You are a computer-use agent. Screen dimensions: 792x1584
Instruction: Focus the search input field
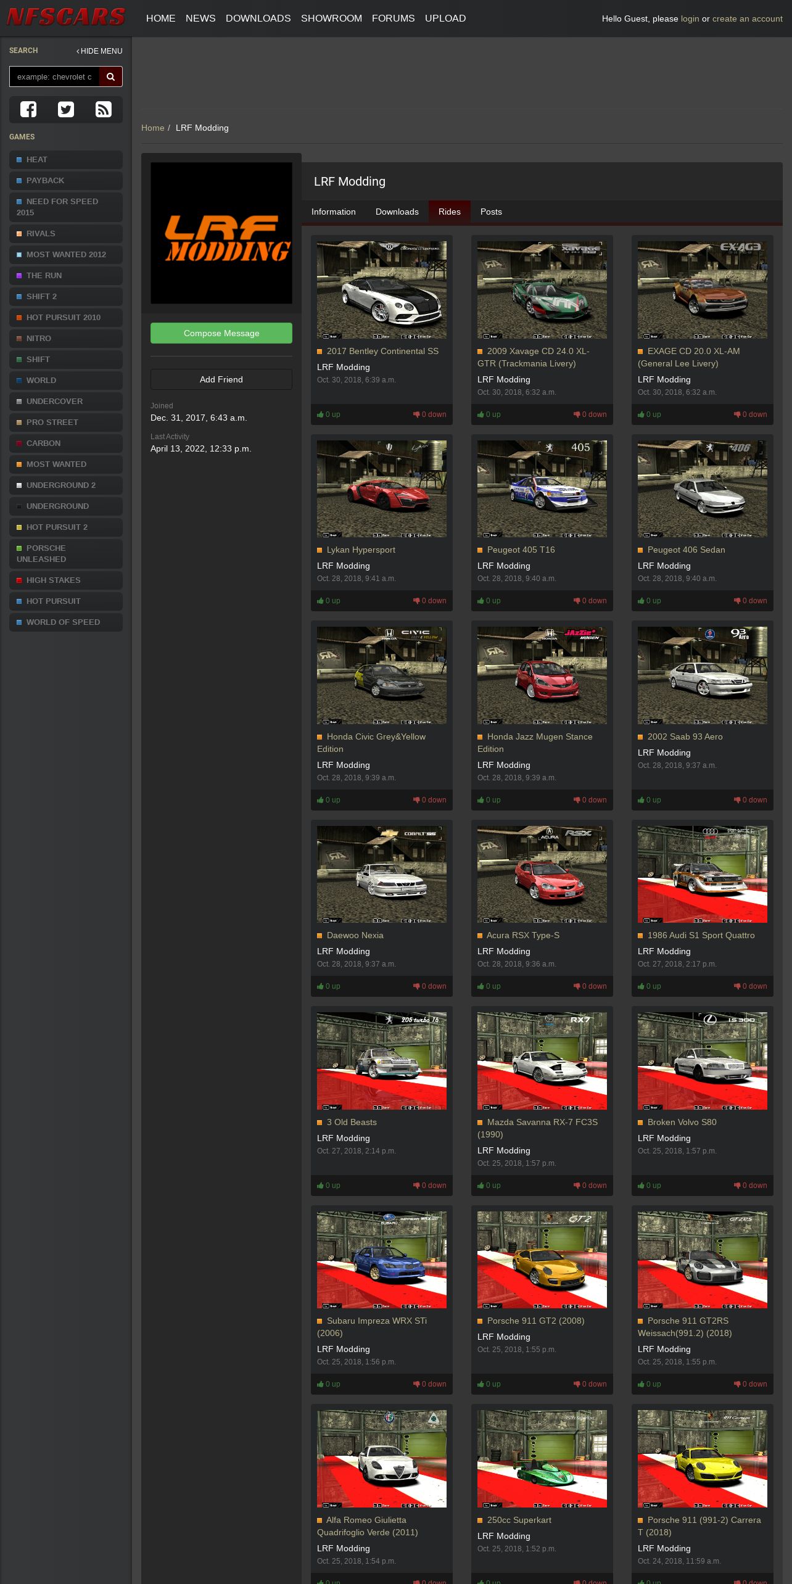click(54, 76)
